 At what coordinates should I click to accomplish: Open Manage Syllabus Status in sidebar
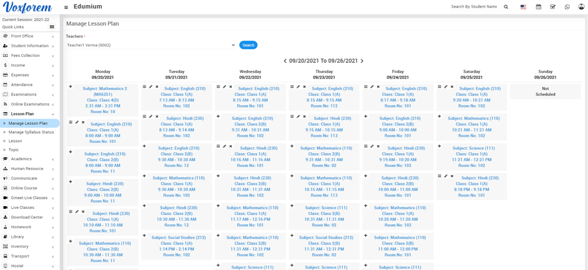coord(31,132)
